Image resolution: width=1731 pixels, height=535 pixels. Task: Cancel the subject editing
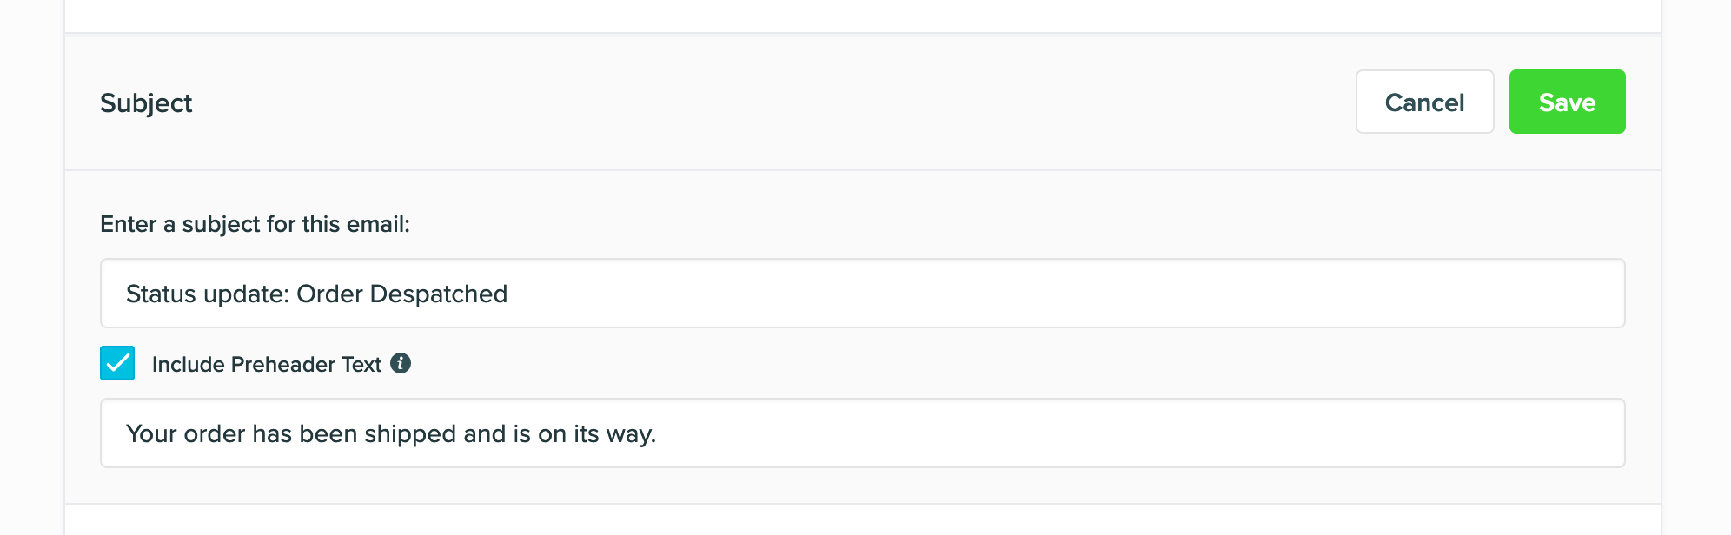(1424, 102)
